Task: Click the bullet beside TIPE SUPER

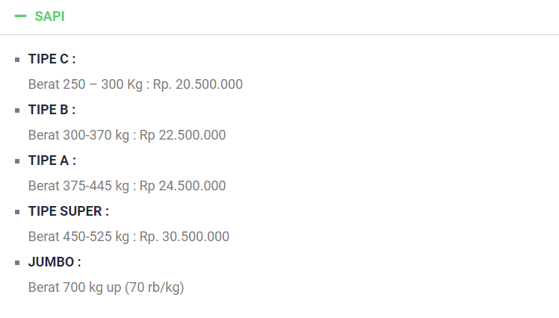Action: (x=17, y=212)
